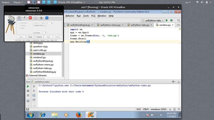Select wxPythonfiledialog.py in project tree
Viewport: 214px width, 120px height.
click(44, 72)
